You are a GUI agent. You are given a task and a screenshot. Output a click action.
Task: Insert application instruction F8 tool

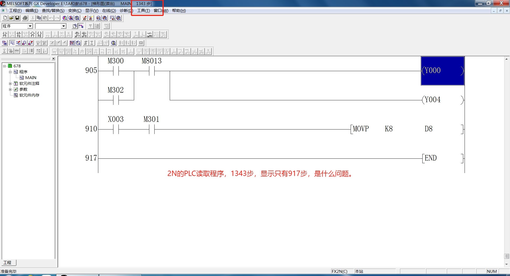click(39, 34)
